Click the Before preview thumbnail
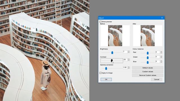 click(x=115, y=36)
